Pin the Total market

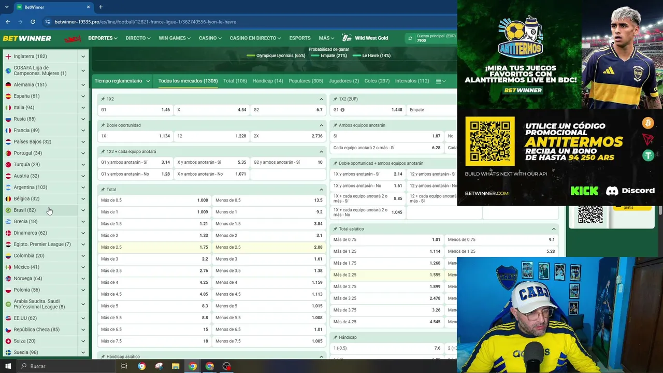click(x=103, y=190)
